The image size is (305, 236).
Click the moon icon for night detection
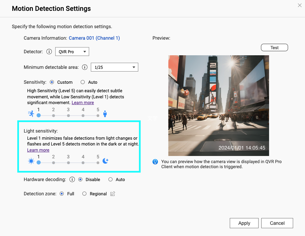click(105, 160)
